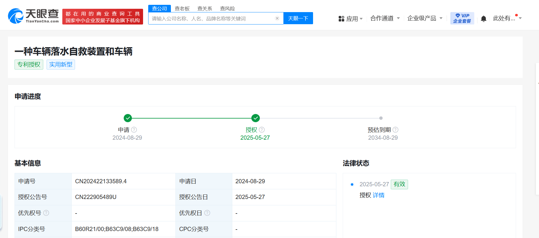Click the 专利授权 tag
The image size is (539, 238).
pyautogui.click(x=29, y=64)
